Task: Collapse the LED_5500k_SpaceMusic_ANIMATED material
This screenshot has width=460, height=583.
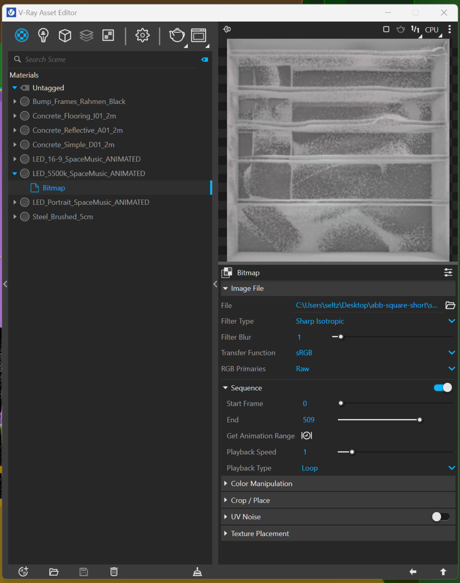Action: click(x=15, y=173)
